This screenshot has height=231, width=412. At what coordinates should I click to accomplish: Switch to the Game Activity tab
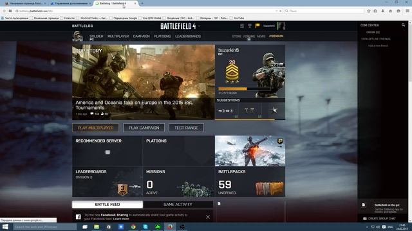click(178, 204)
